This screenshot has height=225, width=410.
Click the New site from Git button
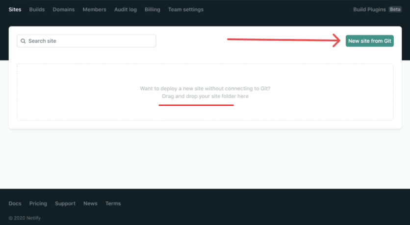[369, 41]
